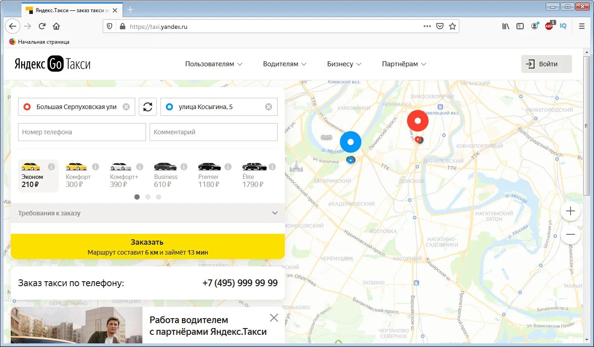Open the page actions three-dot menu
The image size is (594, 347).
pos(427,26)
